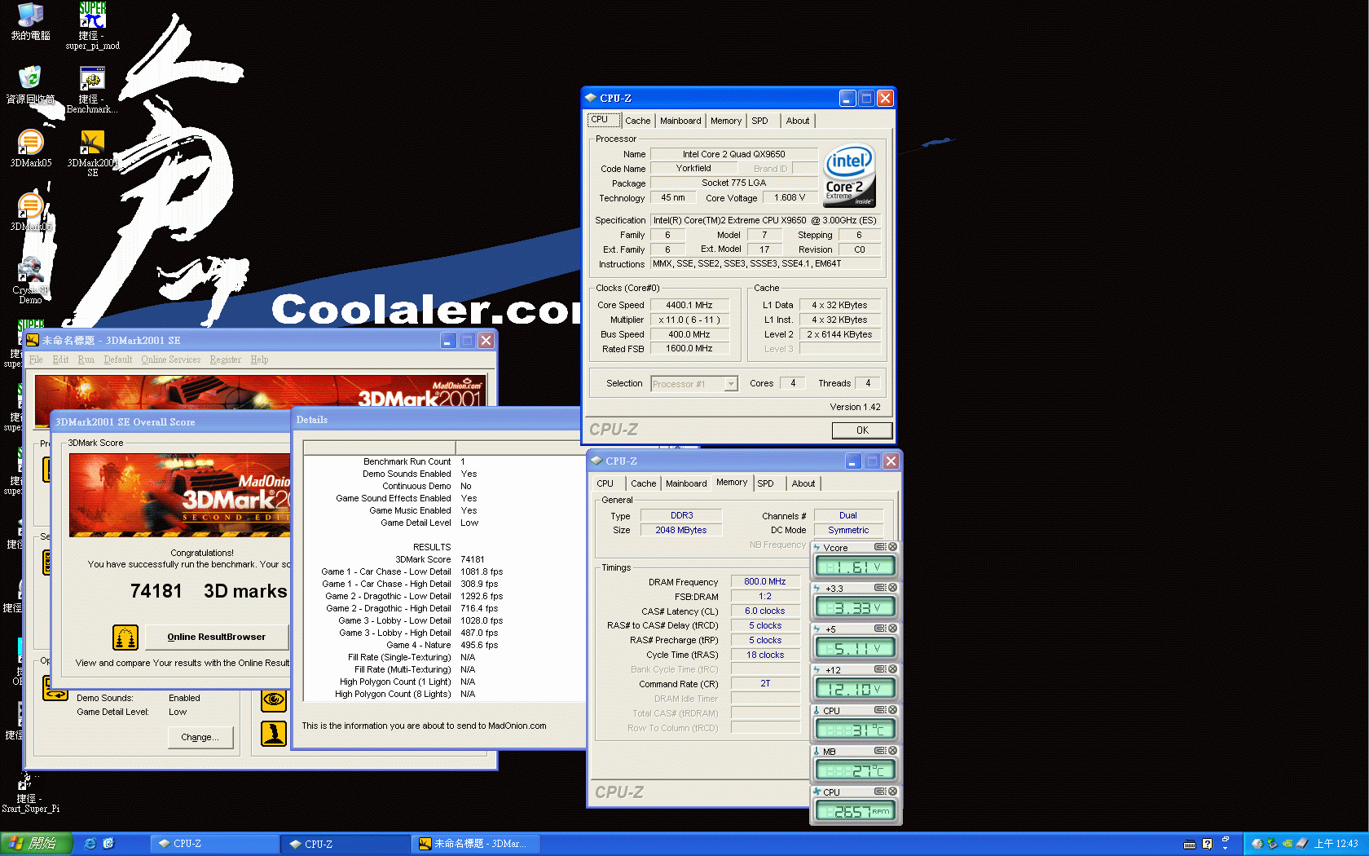Close the Vcore voltage gadget
The image size is (1369, 856).
coord(892,547)
